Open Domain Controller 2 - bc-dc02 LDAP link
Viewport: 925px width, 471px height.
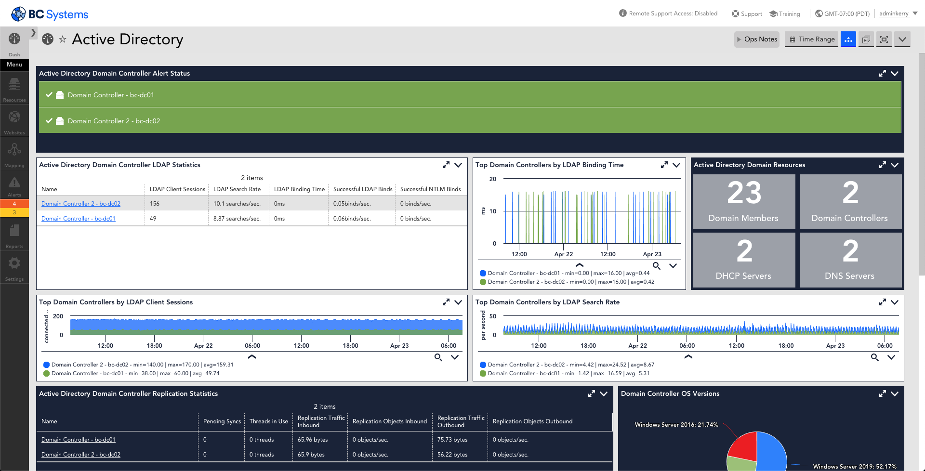[x=81, y=204]
